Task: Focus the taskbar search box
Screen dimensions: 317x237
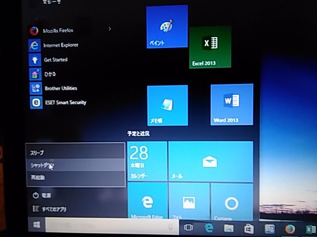Action: click(112, 226)
